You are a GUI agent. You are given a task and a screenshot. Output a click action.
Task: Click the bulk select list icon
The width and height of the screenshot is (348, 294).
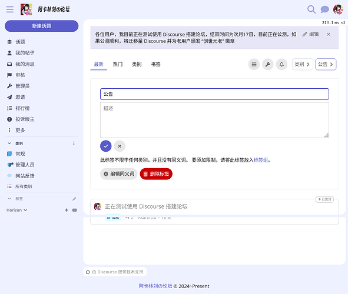254,65
